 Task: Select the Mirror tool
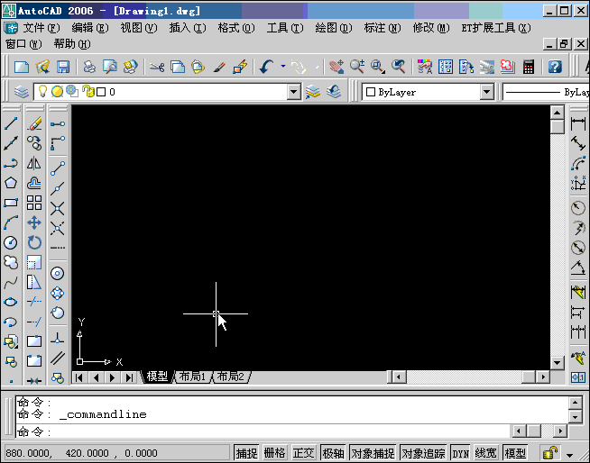tap(34, 163)
